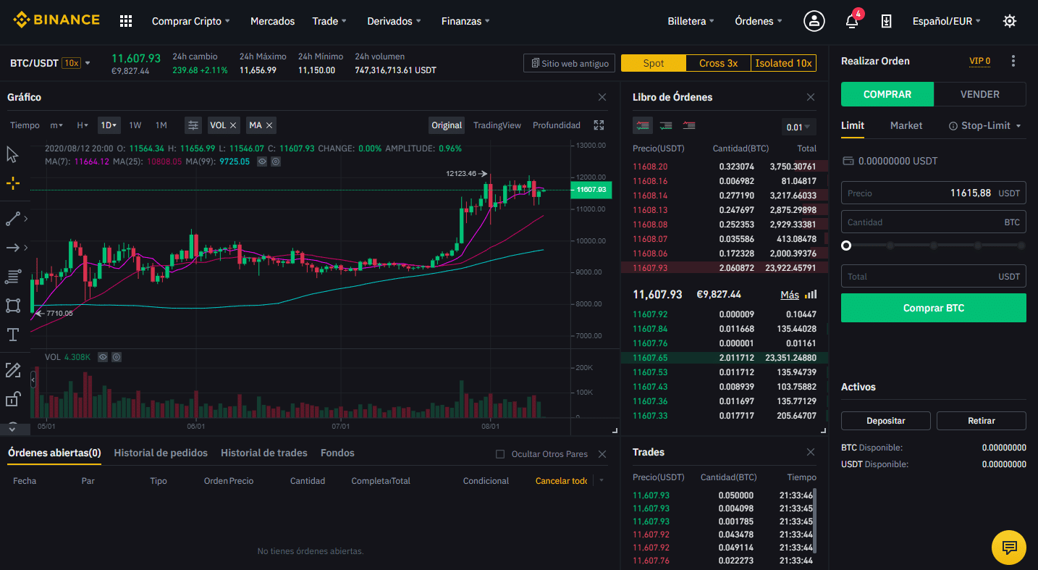Click the Precio input field
Image resolution: width=1038 pixels, height=570 pixels.
click(934, 193)
